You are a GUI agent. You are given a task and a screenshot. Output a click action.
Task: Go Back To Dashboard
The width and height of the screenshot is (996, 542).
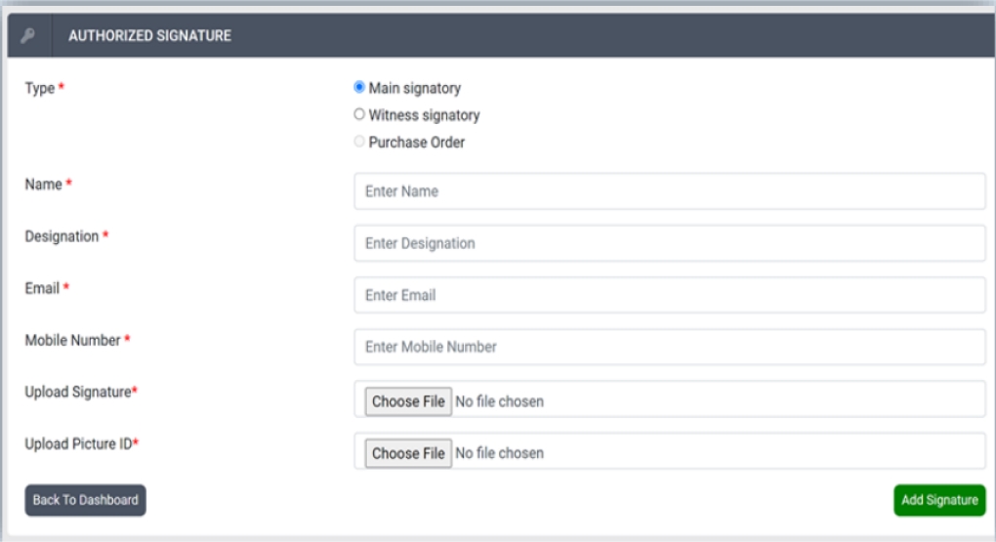click(x=85, y=500)
